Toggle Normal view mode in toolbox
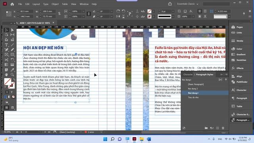254x143 pixels. point(6,108)
